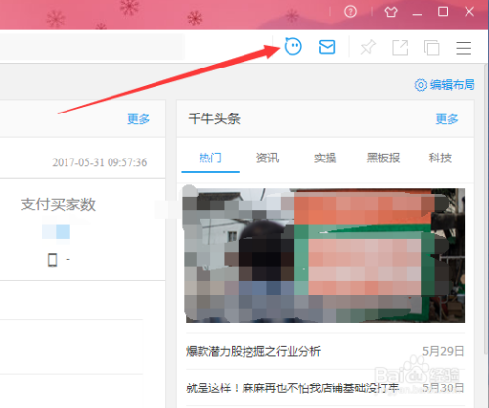The image size is (489, 408).
Task: Select the 热门 tab
Action: coord(210,159)
